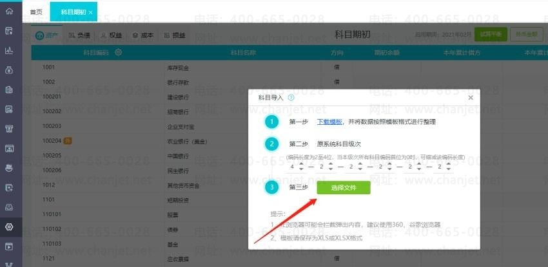
Task: Switch to the 首页 tab
Action: (36, 12)
